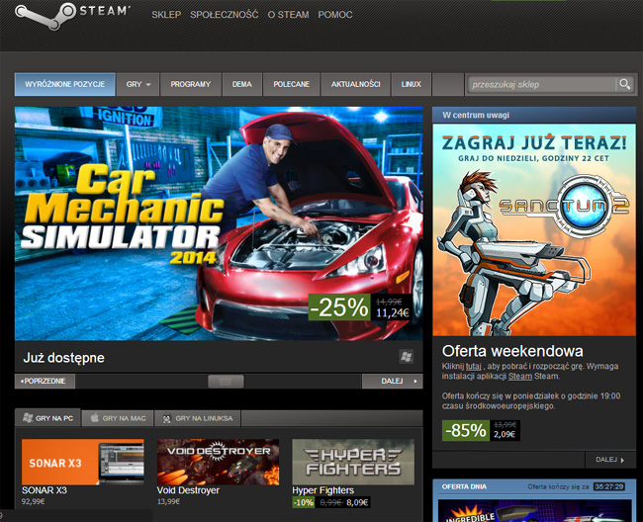Go to O STEAM page
This screenshot has height=522, width=643.
point(288,15)
